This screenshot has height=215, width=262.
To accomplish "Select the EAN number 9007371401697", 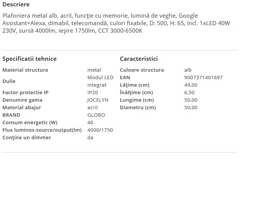I will pyautogui.click(x=203, y=77).
